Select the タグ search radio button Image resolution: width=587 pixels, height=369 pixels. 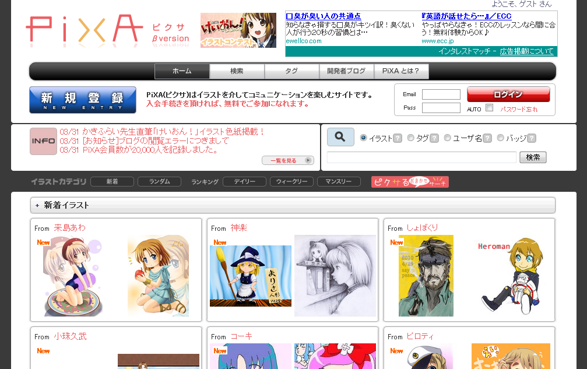click(410, 138)
